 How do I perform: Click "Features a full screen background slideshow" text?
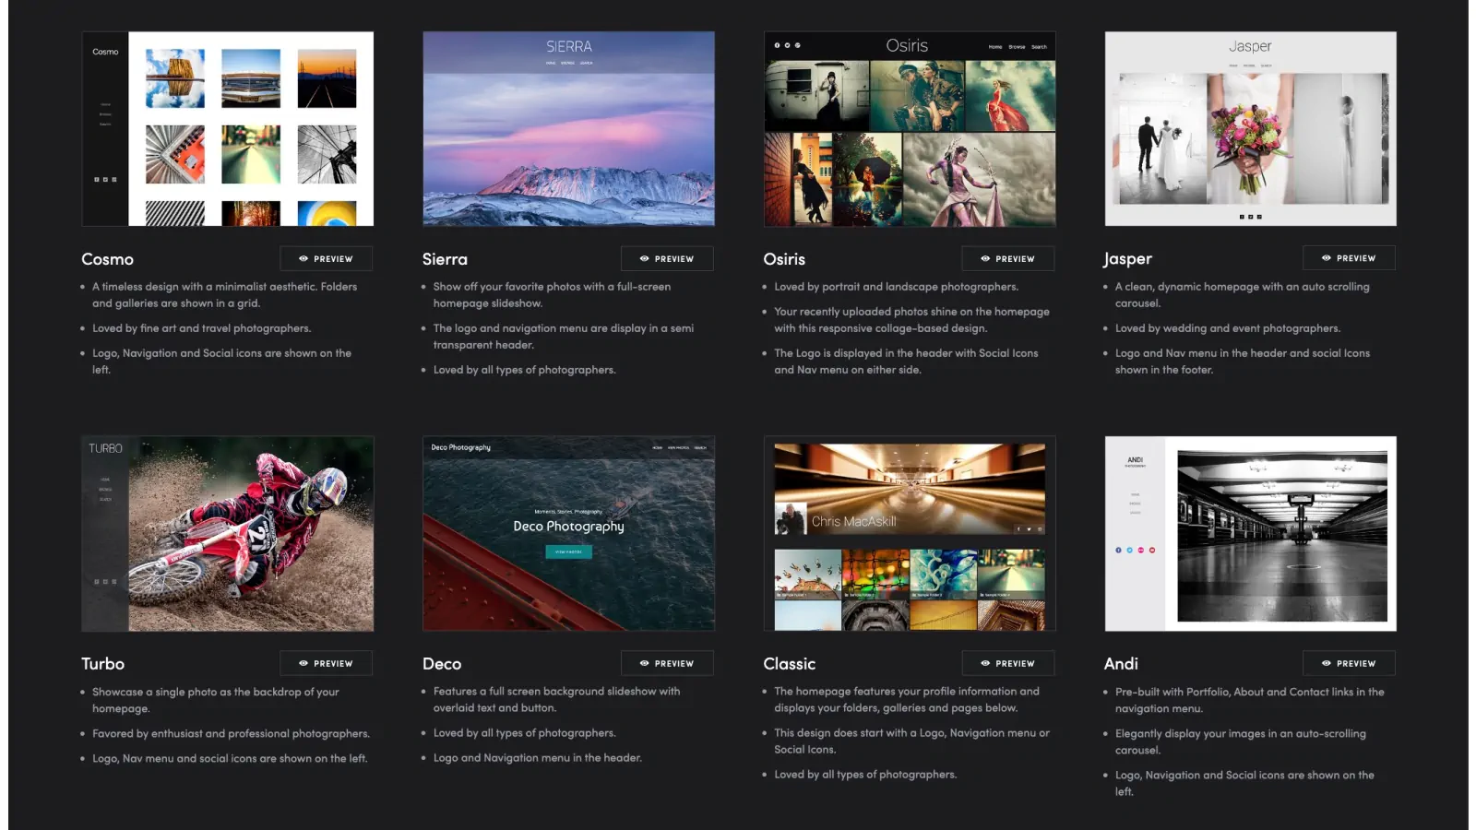(556, 700)
